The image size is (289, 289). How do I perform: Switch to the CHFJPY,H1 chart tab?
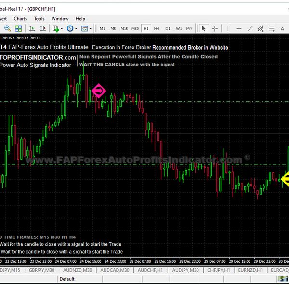pos(219,270)
